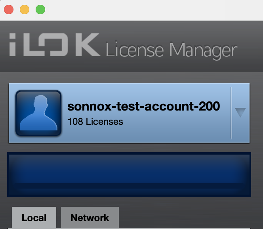Click the 108 Licenses text
Screen dimensions: 263x229
point(95,122)
